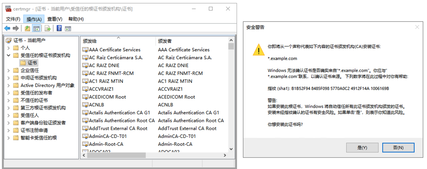Click the Up one level folder icon
The image size is (427, 169).
[x=27, y=28]
